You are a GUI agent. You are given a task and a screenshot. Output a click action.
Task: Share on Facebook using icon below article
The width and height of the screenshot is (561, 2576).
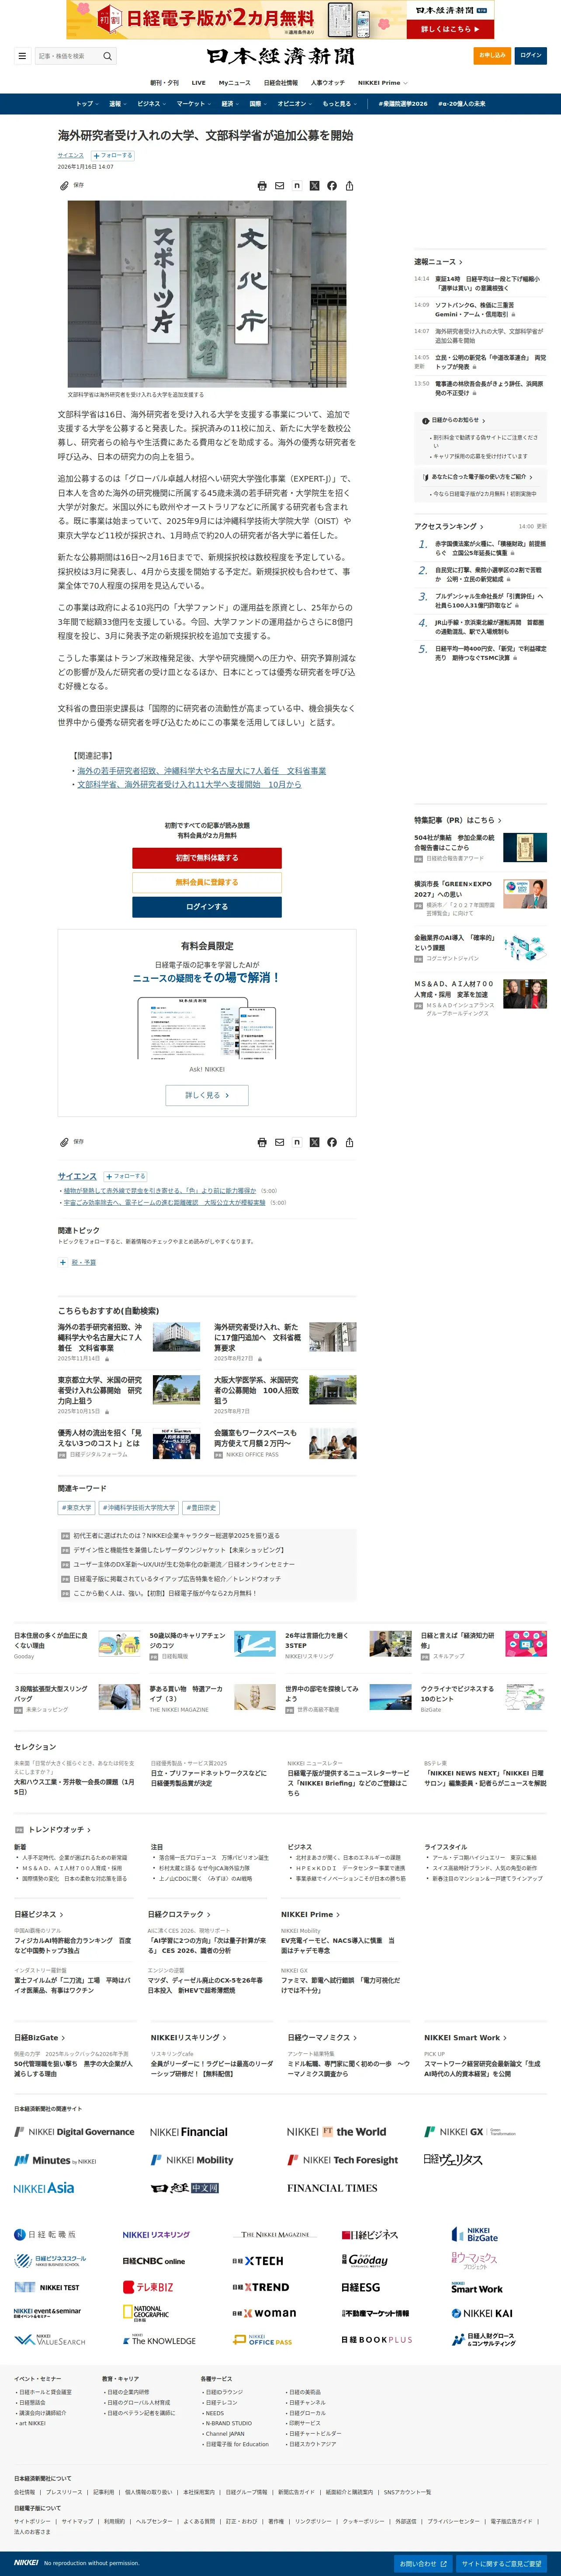[x=332, y=1142]
